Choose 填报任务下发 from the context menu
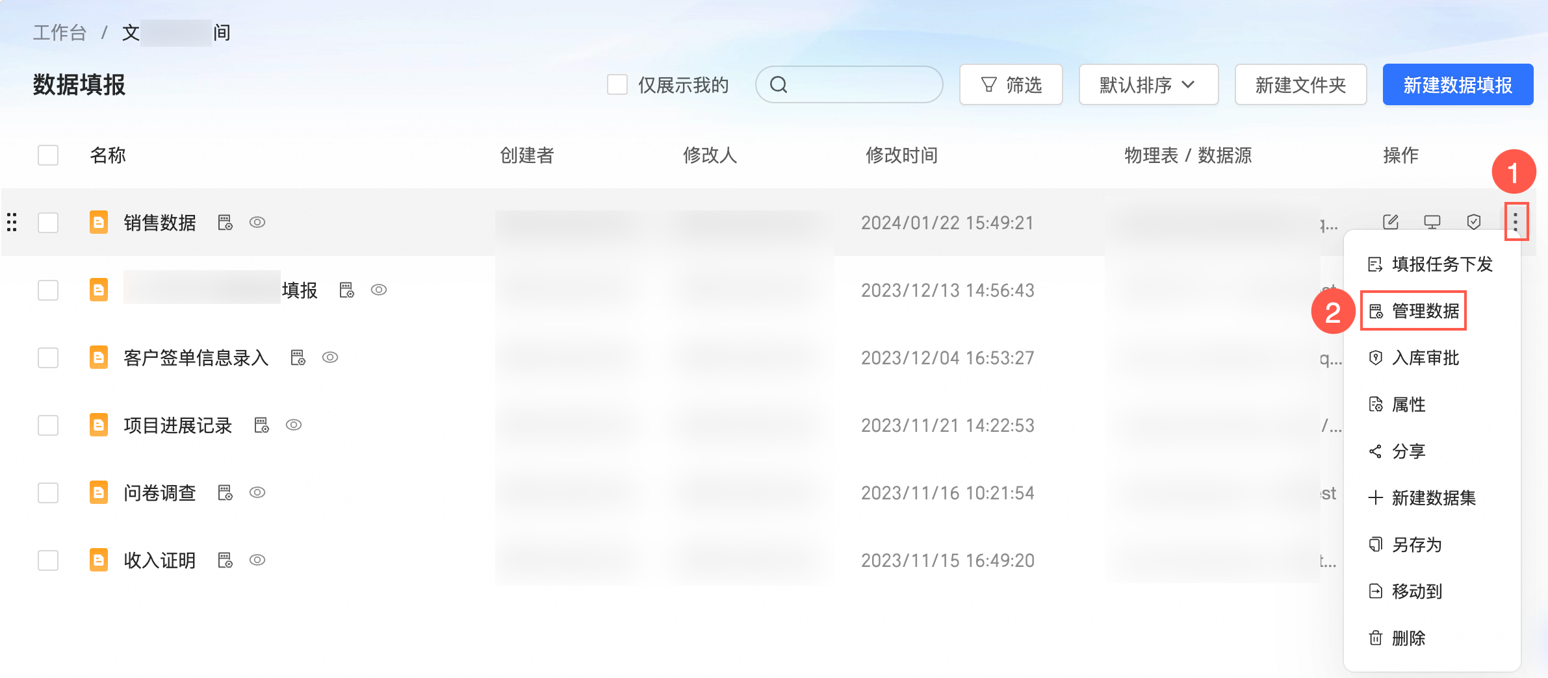This screenshot has width=1548, height=678. click(x=1432, y=264)
